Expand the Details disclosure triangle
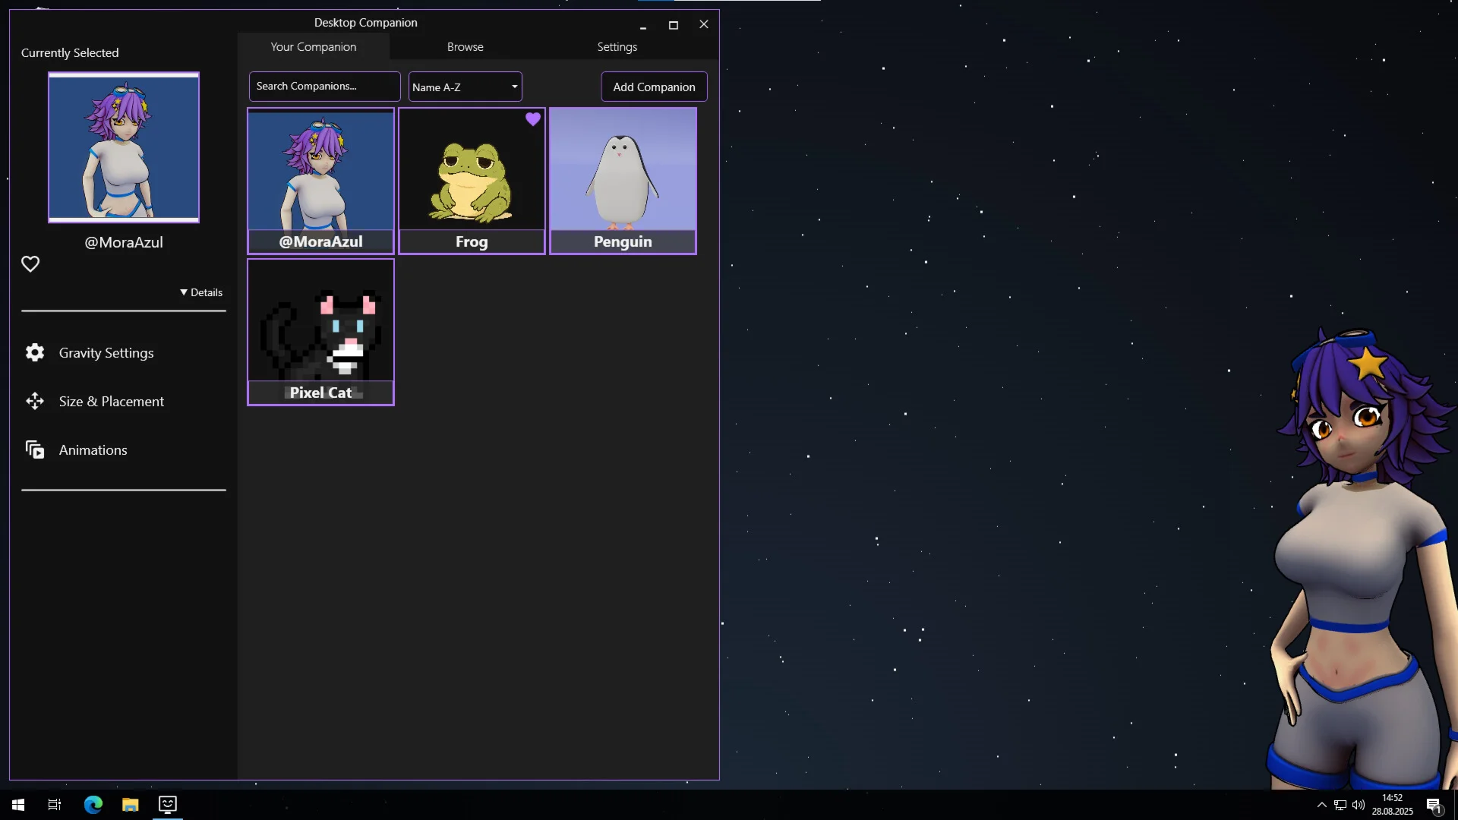 184,292
